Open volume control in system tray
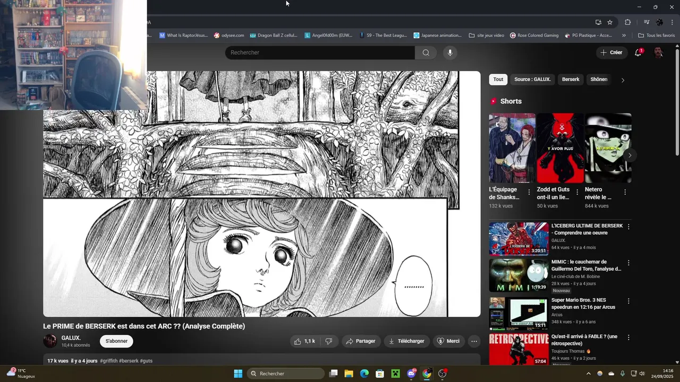The image size is (680, 382). click(642, 374)
